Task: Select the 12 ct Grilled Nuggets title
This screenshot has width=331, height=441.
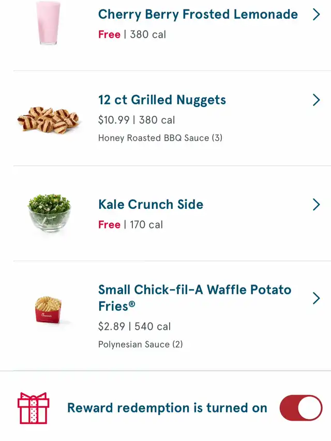Action: point(162,100)
